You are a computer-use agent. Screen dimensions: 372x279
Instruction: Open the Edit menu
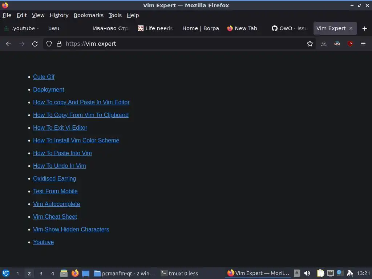21,15
